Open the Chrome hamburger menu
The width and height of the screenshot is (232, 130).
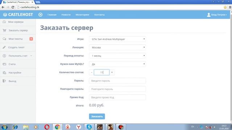[x=230, y=7]
